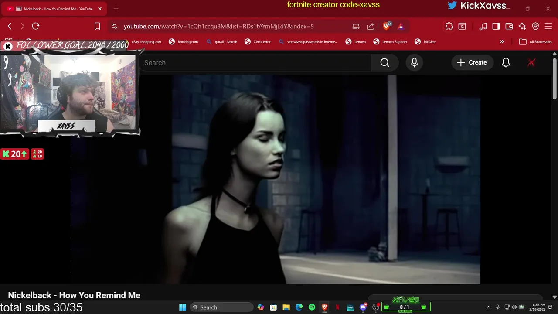This screenshot has height=314, width=558.
Task: Show hidden system tray icons
Action: (488, 307)
